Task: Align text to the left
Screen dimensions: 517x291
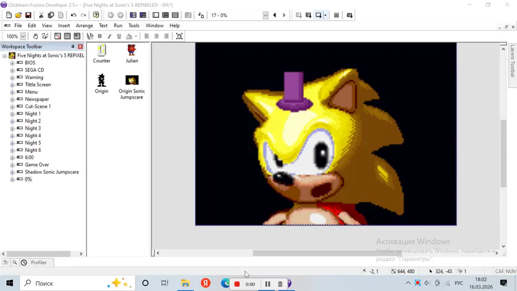Action: pos(146,36)
